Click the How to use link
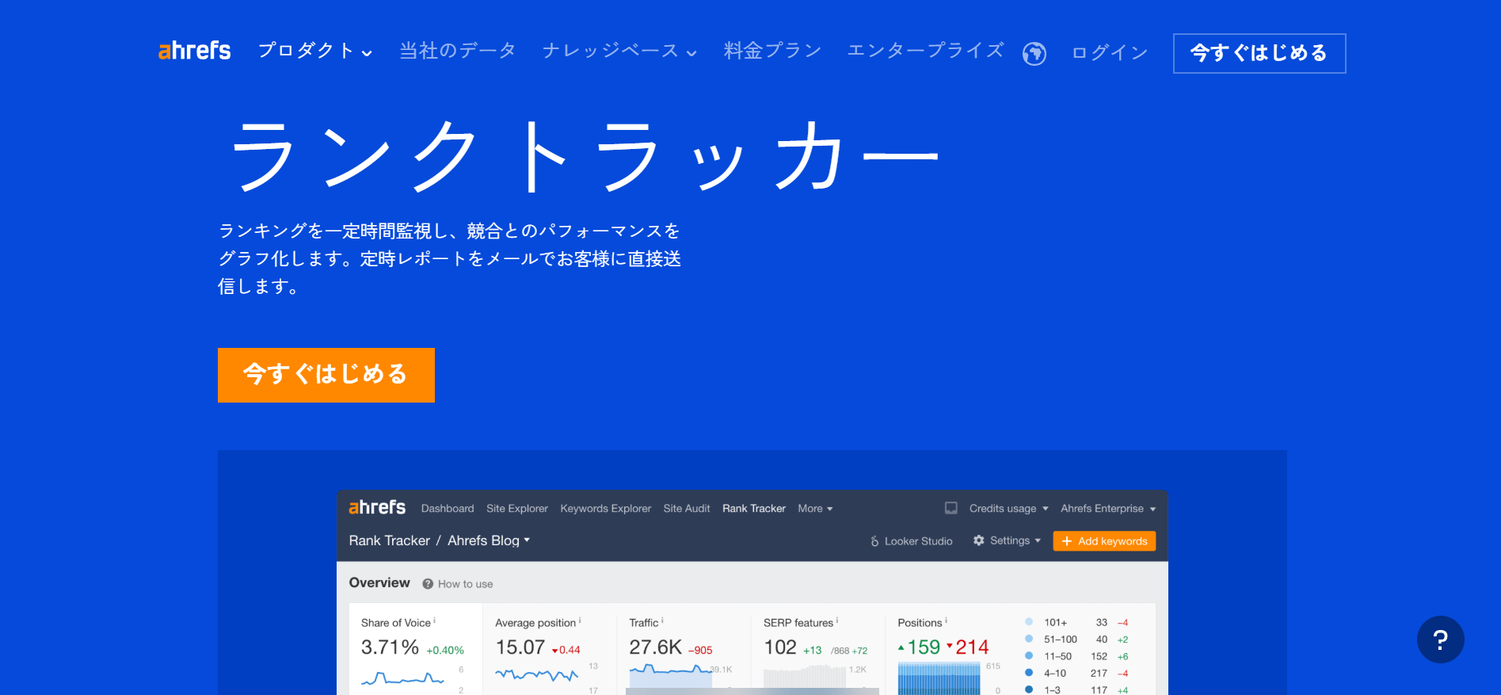Screen dimensions: 1501x695 click(x=465, y=584)
